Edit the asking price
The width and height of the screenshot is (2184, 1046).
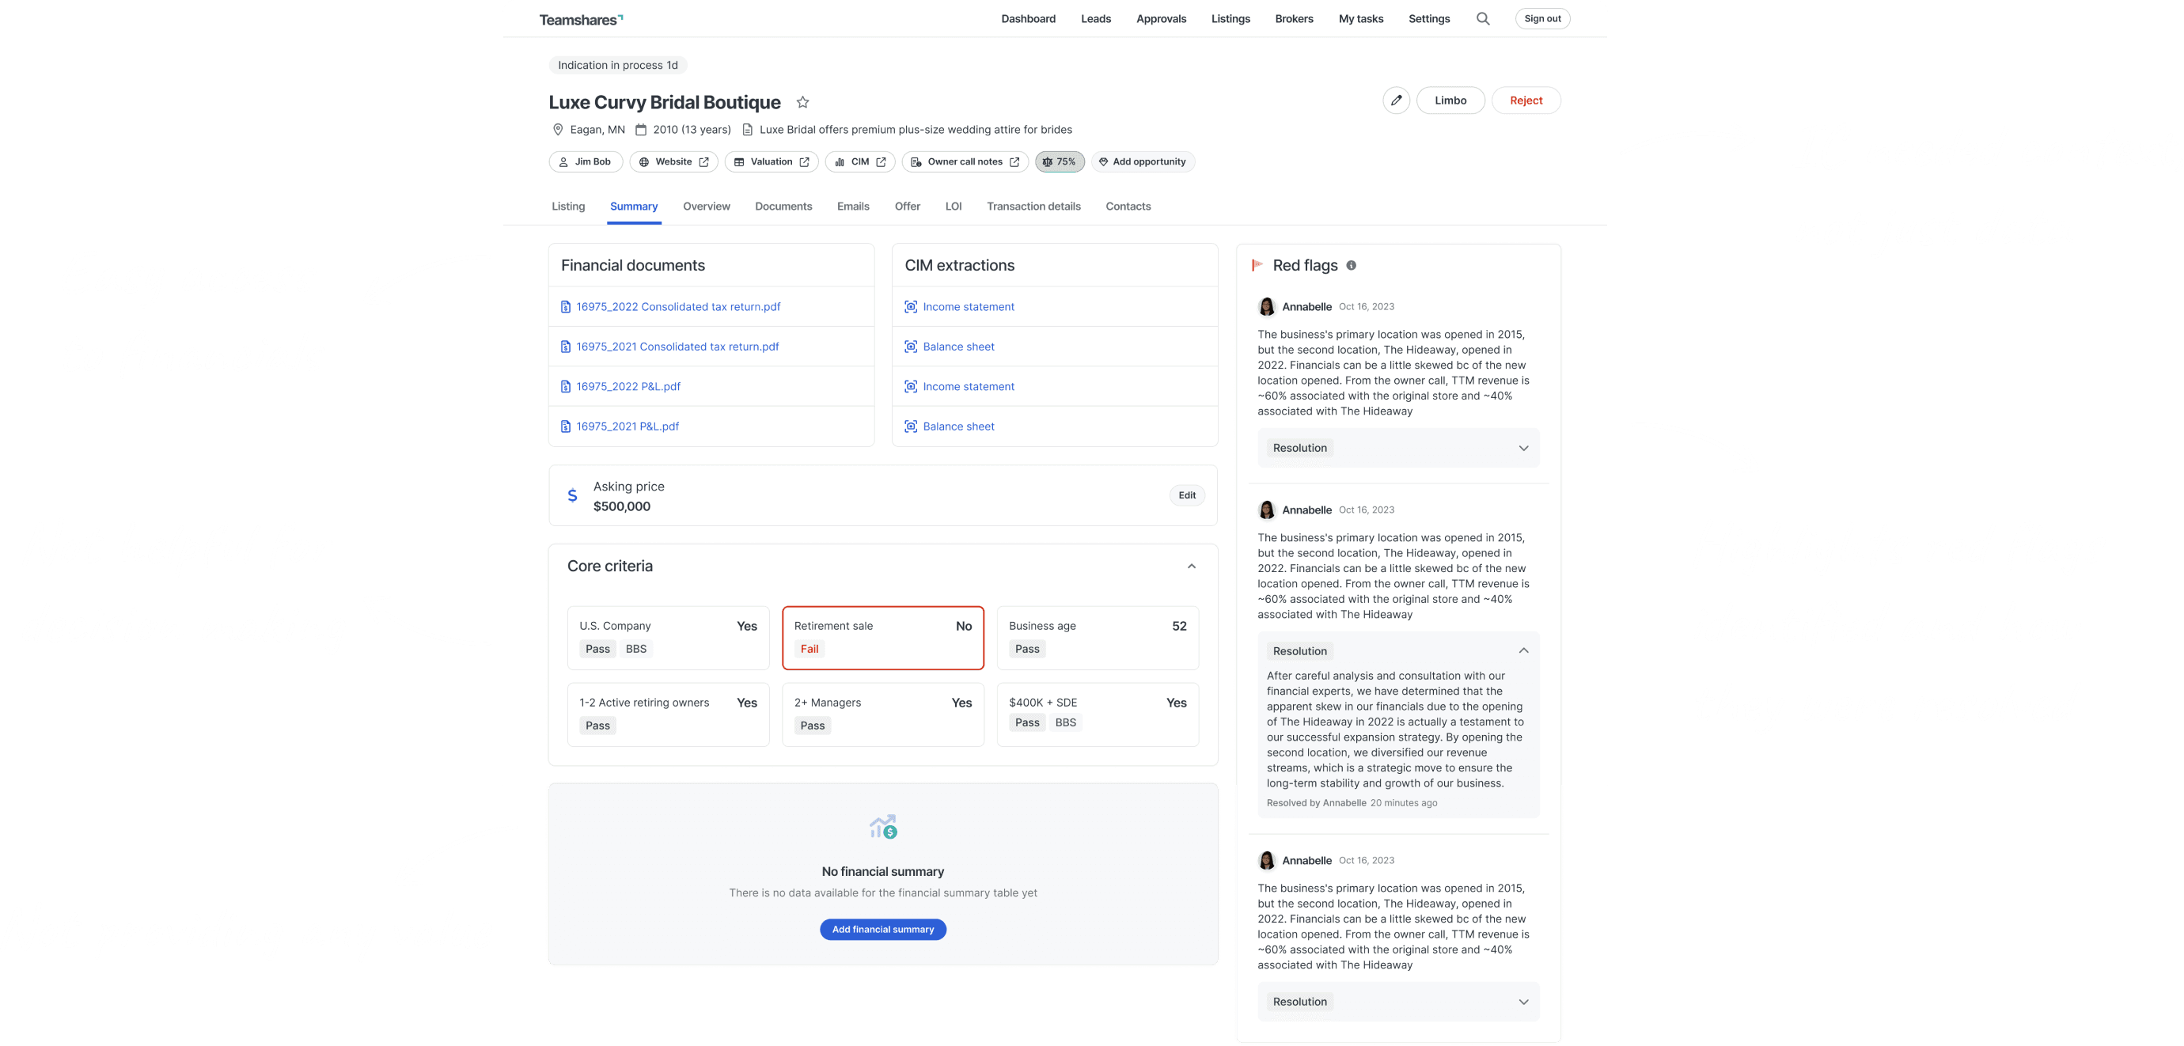click(x=1186, y=495)
